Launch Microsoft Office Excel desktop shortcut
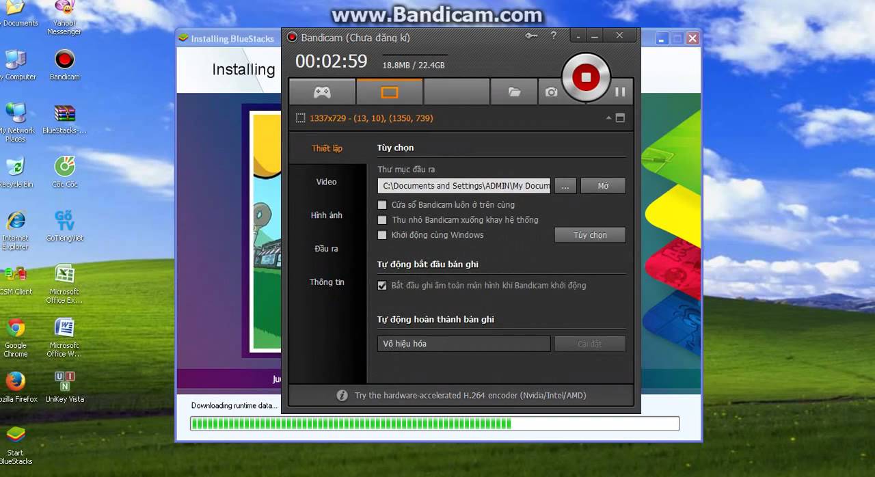This screenshot has height=477, width=875. [64, 284]
